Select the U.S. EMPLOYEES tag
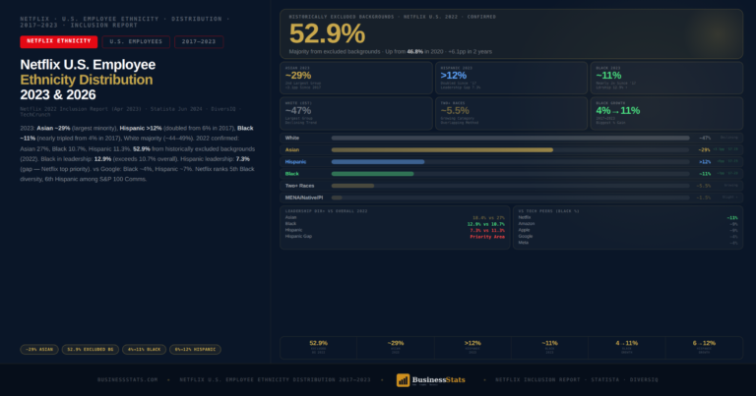This screenshot has height=396, width=756. [x=136, y=42]
